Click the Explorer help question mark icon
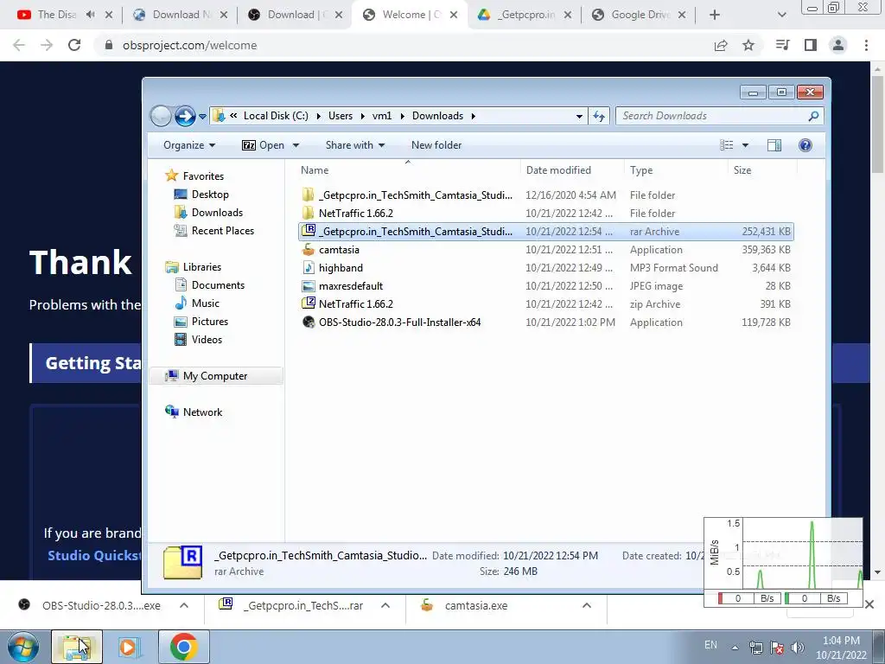This screenshot has height=664, width=885. pos(805,145)
